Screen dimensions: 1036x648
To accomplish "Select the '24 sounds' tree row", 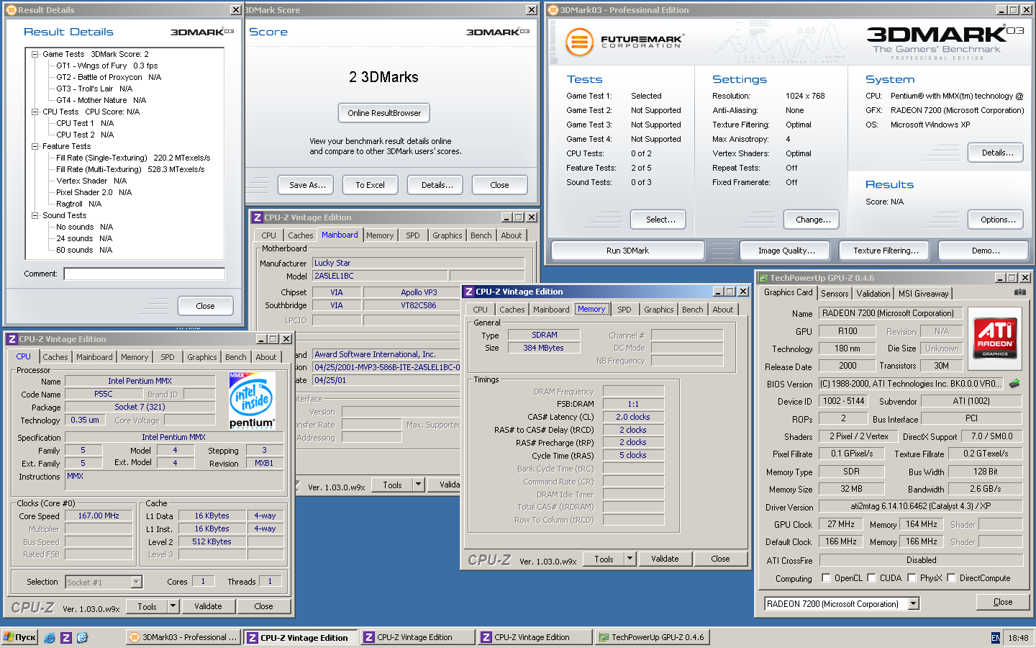I will coord(84,238).
